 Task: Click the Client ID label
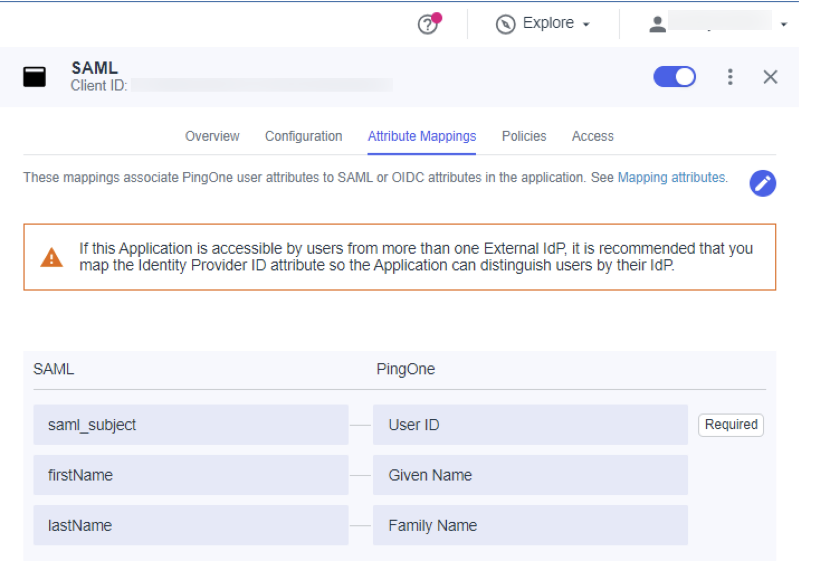99,85
